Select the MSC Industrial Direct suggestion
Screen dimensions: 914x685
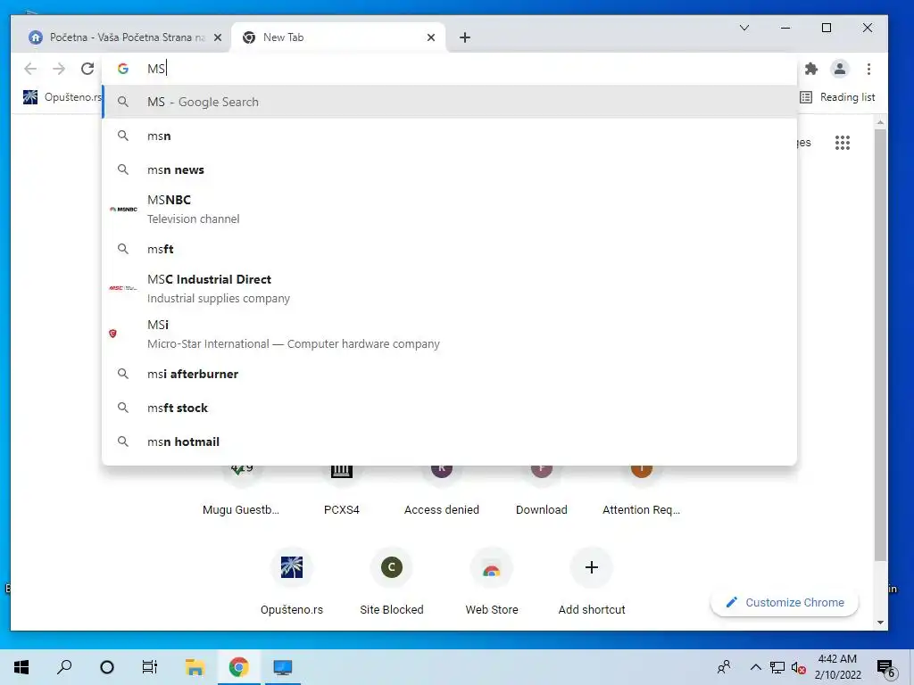click(x=449, y=288)
